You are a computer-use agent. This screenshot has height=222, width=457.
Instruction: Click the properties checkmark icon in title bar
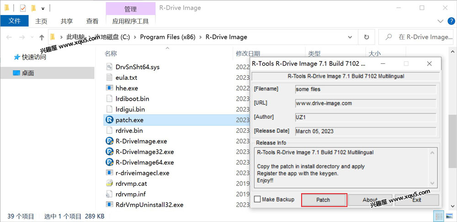(x=23, y=8)
